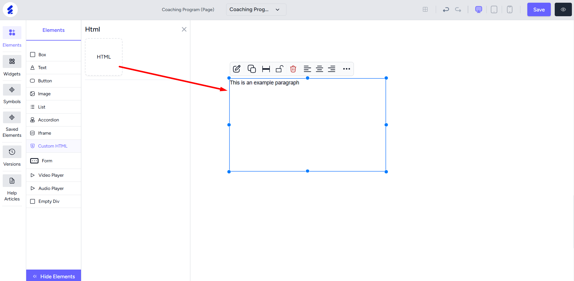Open more options three-dot menu
574x281 pixels.
click(x=347, y=69)
